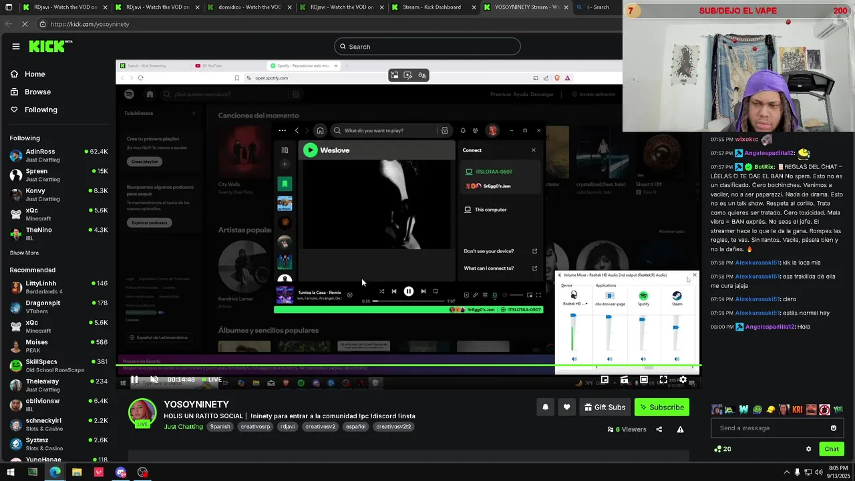Follow channel with the heart button
Viewport: 855px width, 481px height.
pyautogui.click(x=566, y=408)
